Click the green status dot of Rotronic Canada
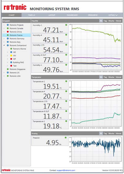124x174 pixels. 8,29
